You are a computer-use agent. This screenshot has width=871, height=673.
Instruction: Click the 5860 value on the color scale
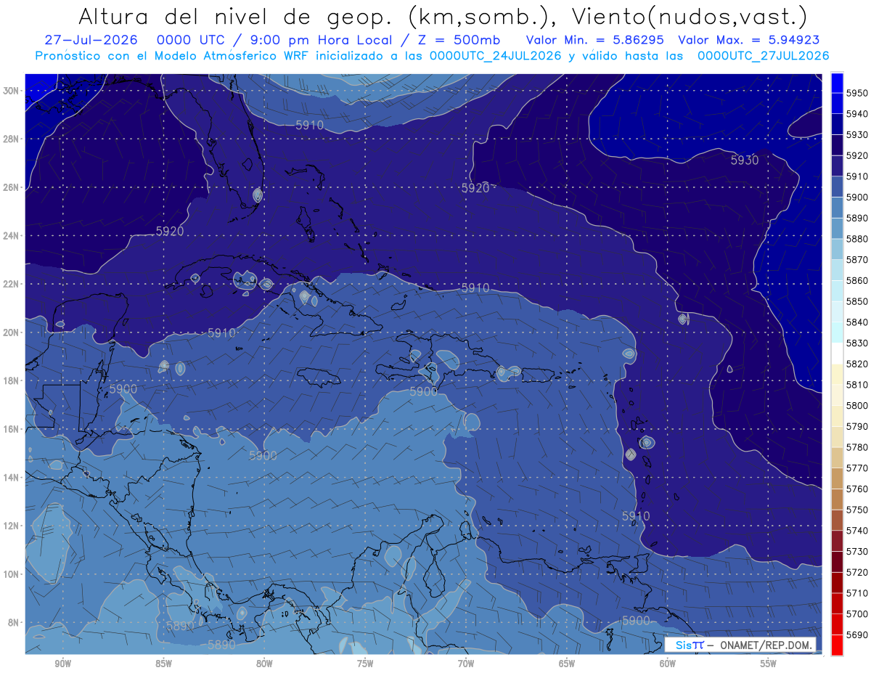coord(856,280)
